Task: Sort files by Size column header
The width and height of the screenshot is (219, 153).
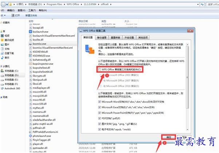Action: pos(127,21)
